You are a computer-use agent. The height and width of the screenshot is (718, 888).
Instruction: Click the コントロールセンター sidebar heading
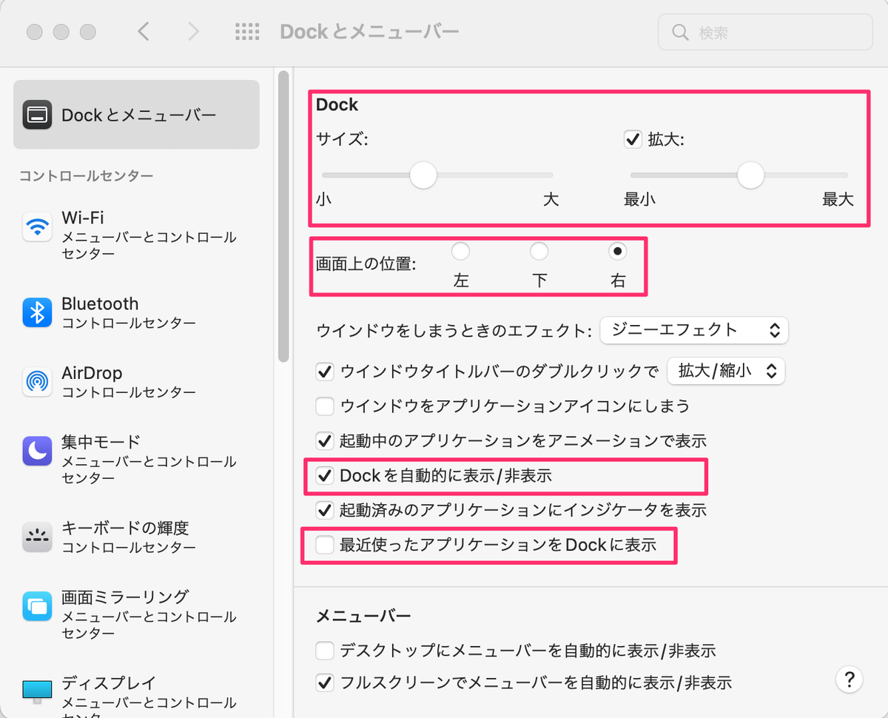click(x=86, y=176)
